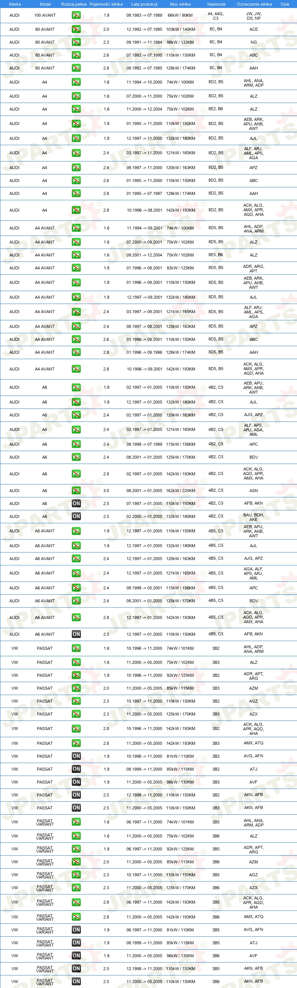Image resolution: width=297 pixels, height=988 pixels.
Task: Select the petrol icon in the A6 AVANT 4B5 APC row
Action: click(x=76, y=588)
